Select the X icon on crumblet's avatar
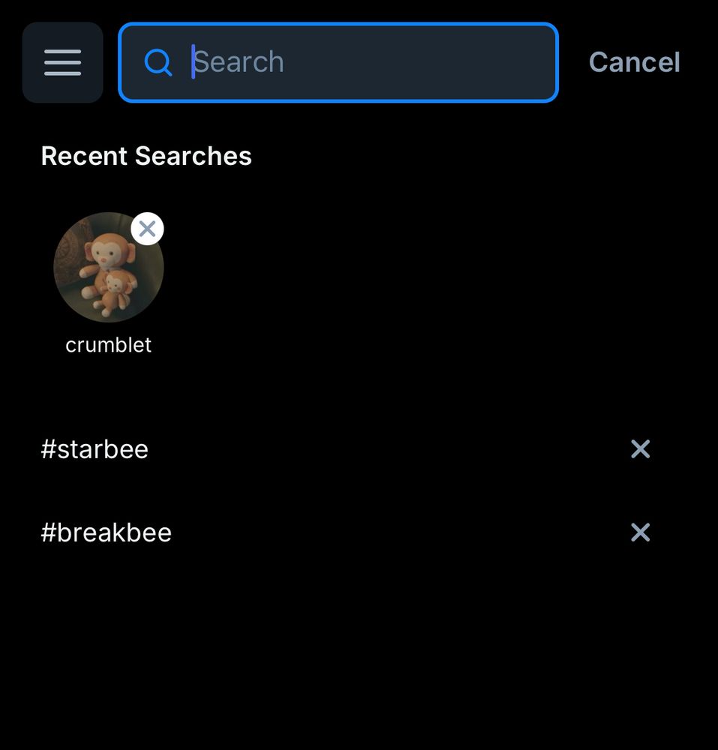Viewport: 718px width, 750px height. [x=147, y=229]
